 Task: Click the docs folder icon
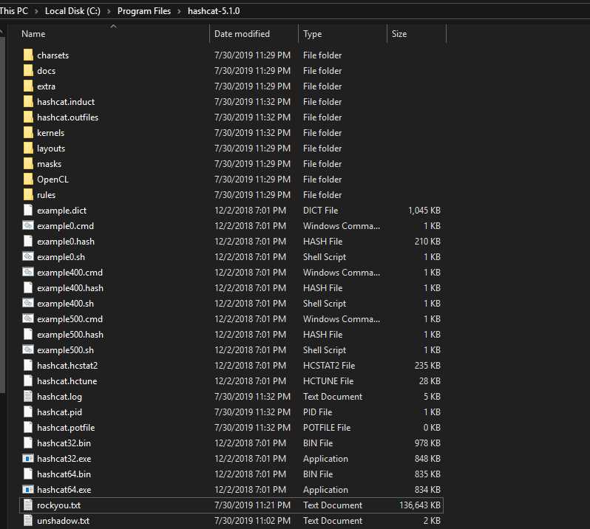point(28,70)
